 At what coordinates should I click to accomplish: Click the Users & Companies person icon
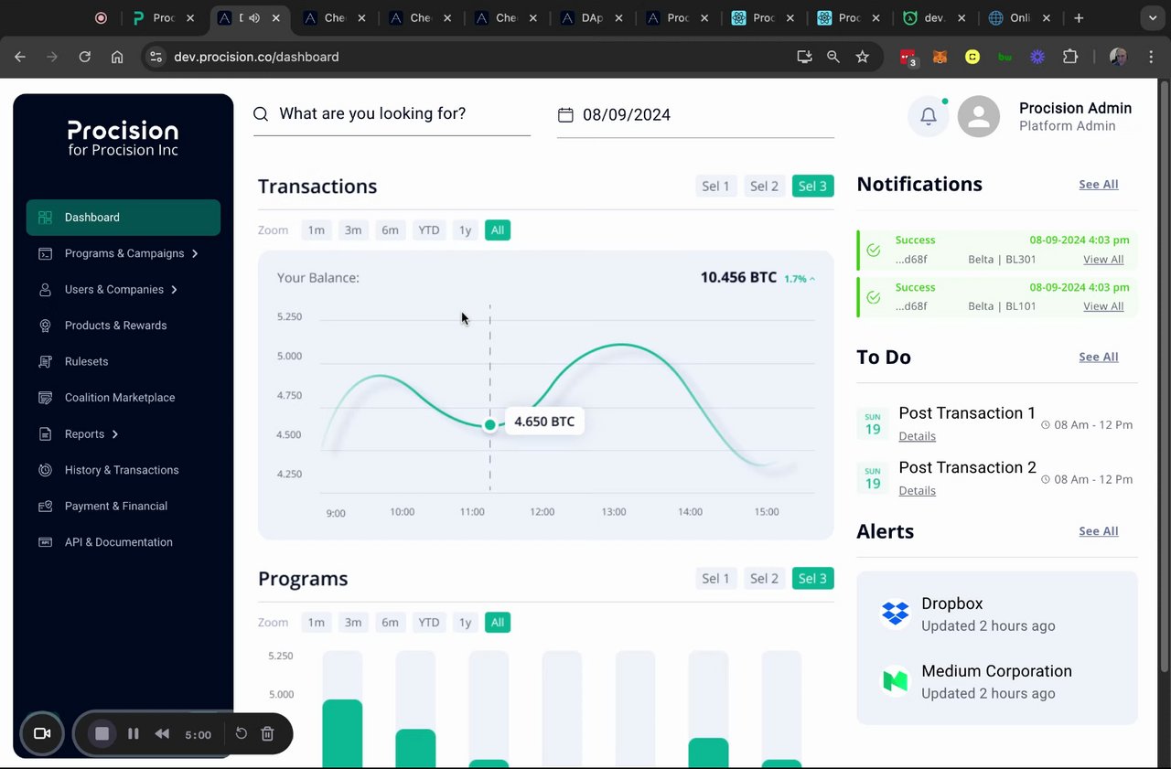[45, 290]
